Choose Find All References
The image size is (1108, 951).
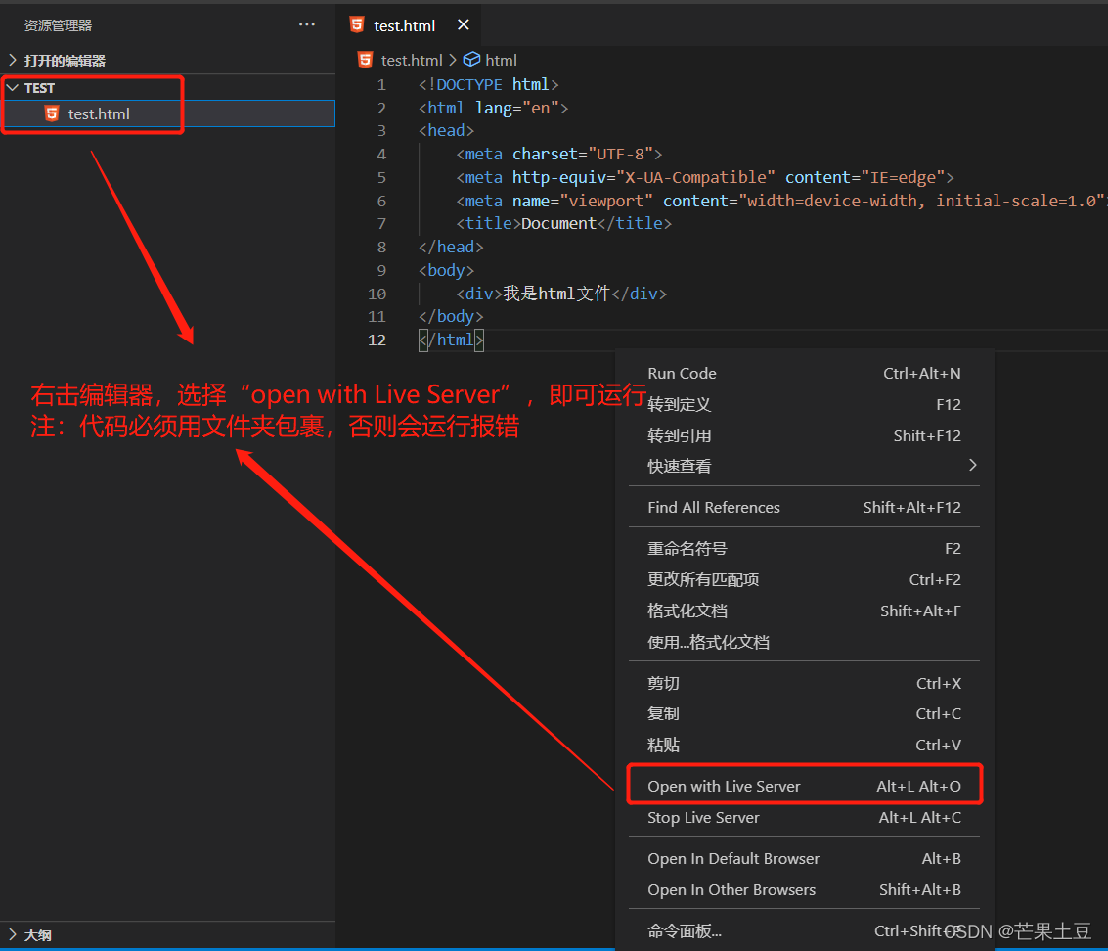coord(804,507)
